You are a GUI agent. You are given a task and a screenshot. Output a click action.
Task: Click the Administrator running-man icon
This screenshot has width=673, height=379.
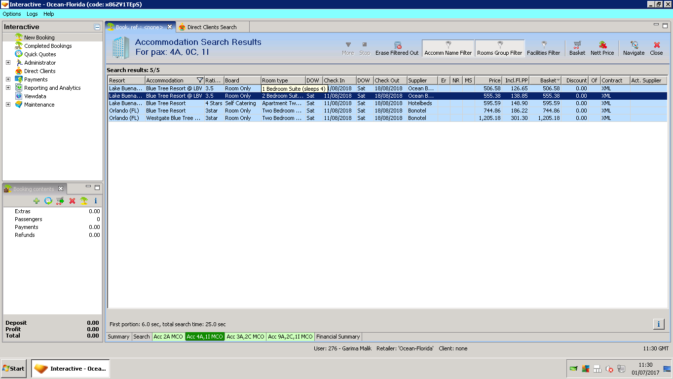tap(19, 63)
